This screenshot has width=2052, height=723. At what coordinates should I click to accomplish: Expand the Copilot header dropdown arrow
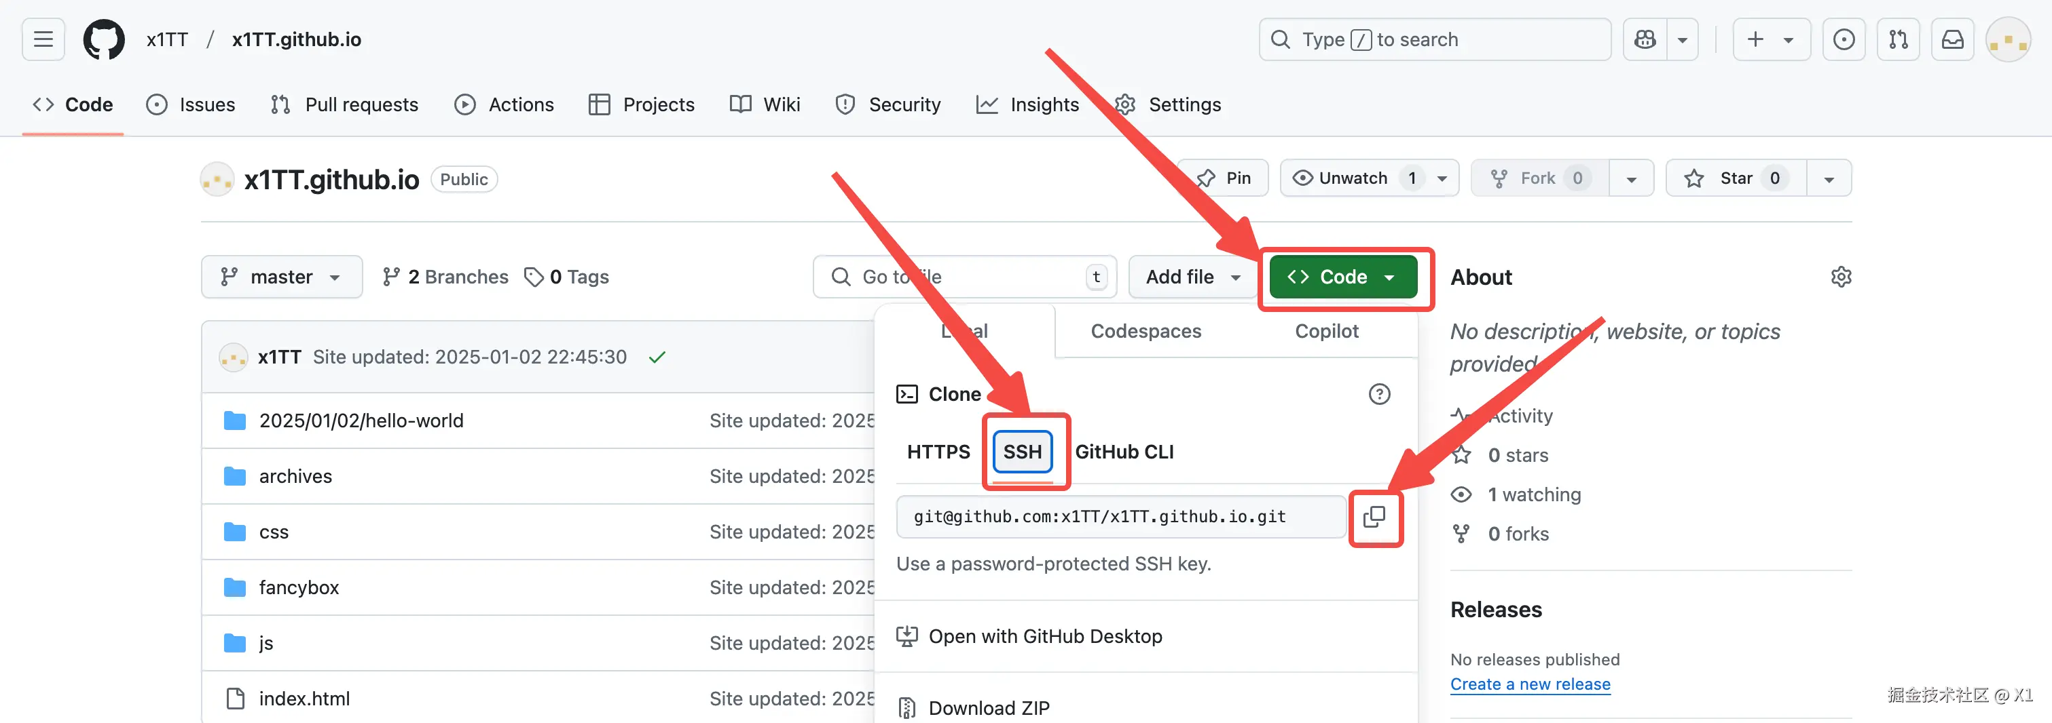[1683, 39]
